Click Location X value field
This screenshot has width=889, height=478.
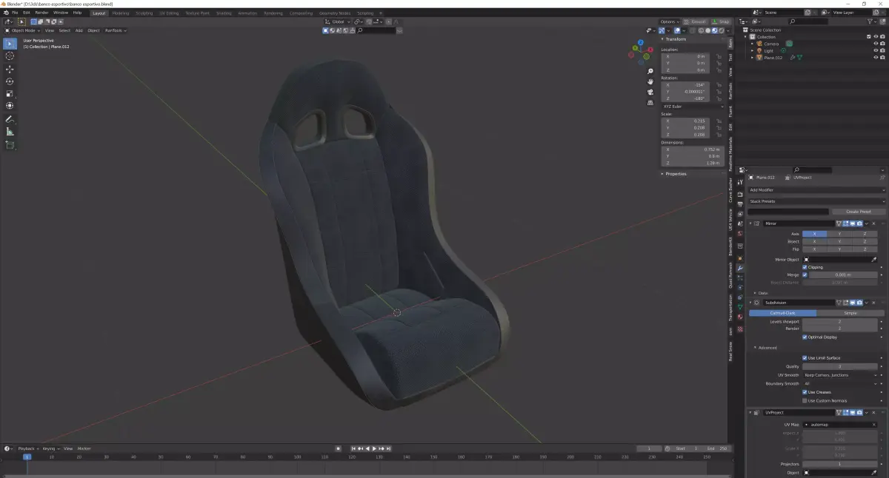(x=685, y=56)
